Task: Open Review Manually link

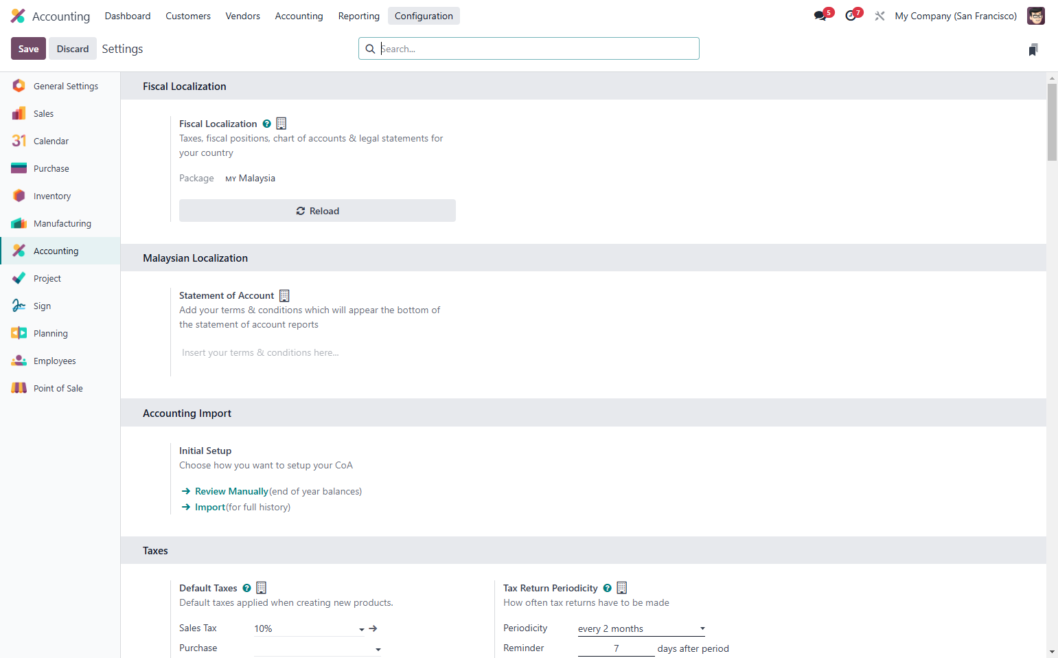Action: (x=231, y=491)
